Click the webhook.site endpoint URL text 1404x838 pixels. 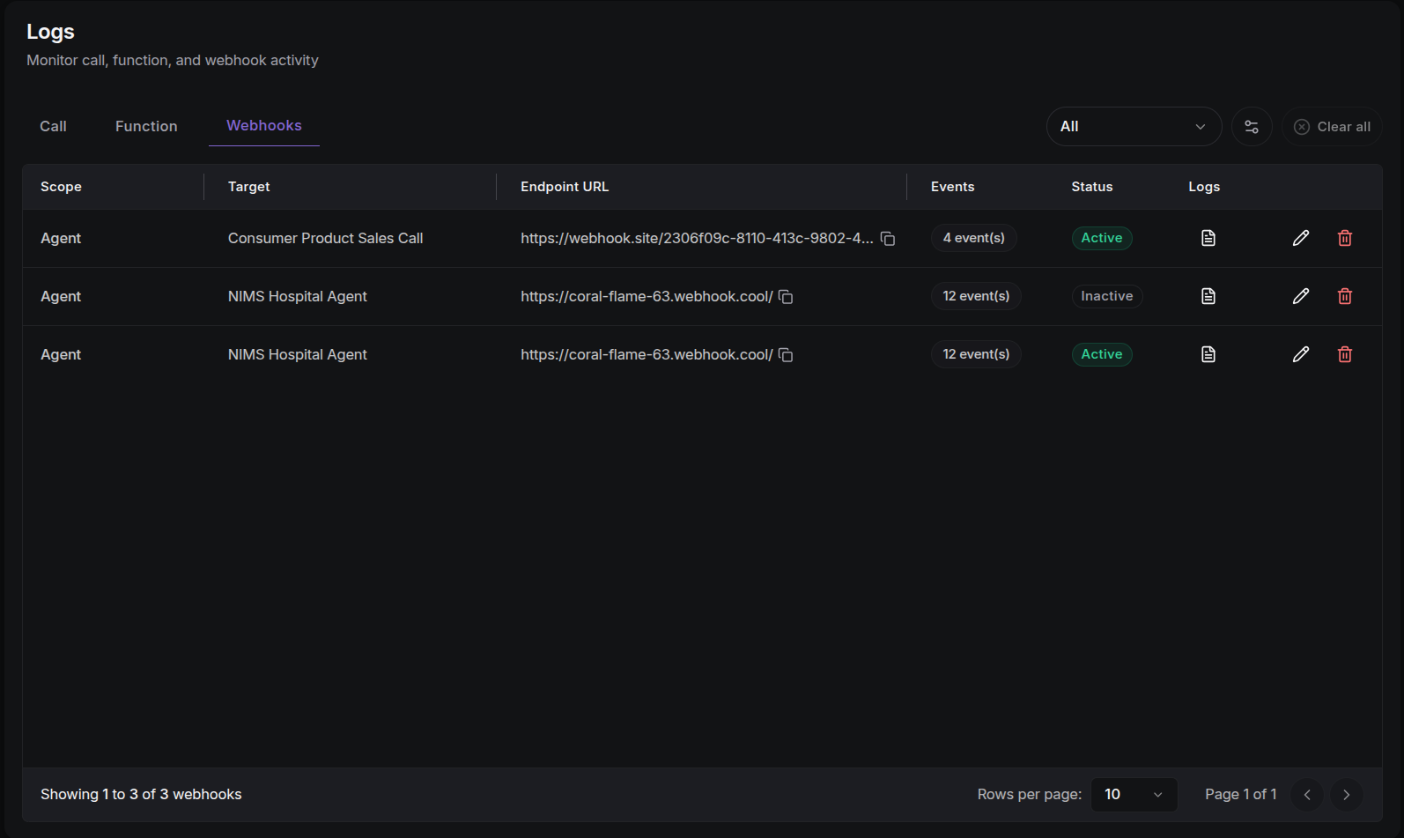pos(697,238)
